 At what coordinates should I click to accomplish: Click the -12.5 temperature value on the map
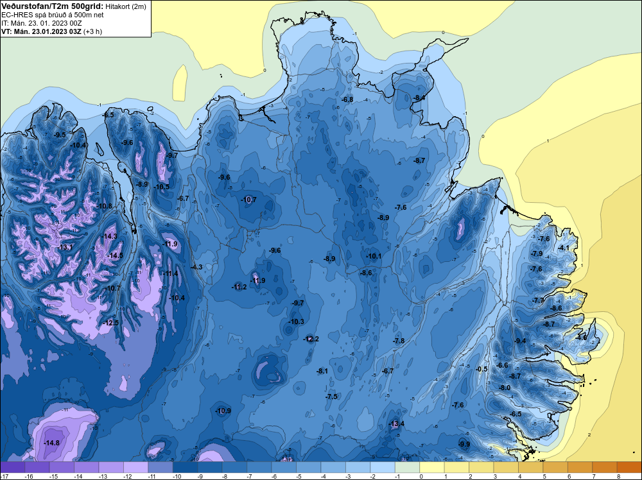[x=111, y=323]
